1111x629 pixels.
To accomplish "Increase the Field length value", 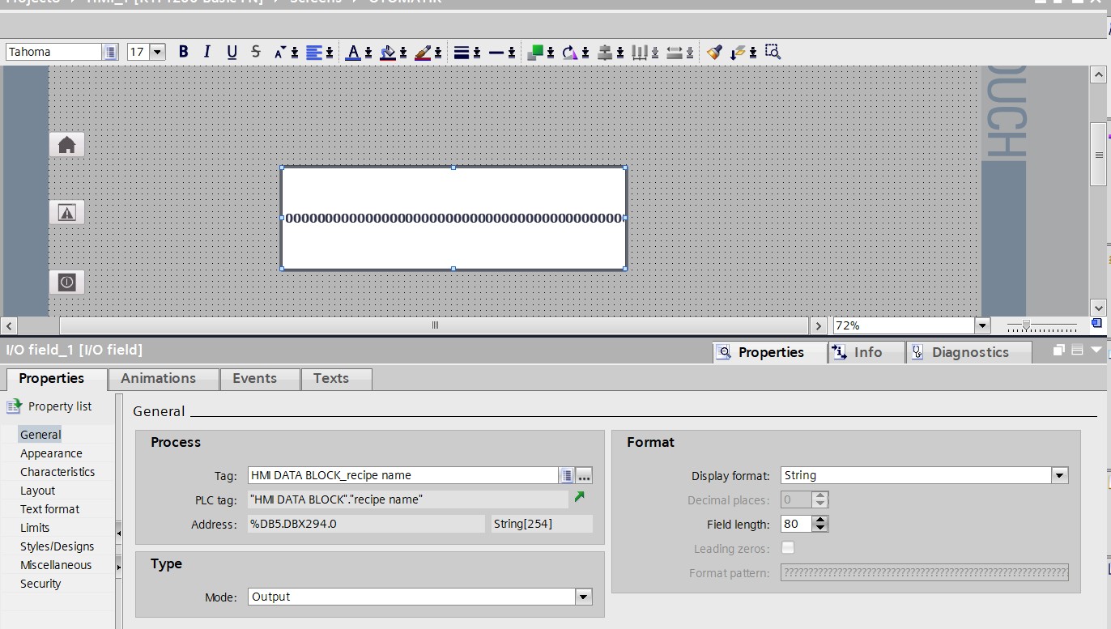I will tap(820, 520).
